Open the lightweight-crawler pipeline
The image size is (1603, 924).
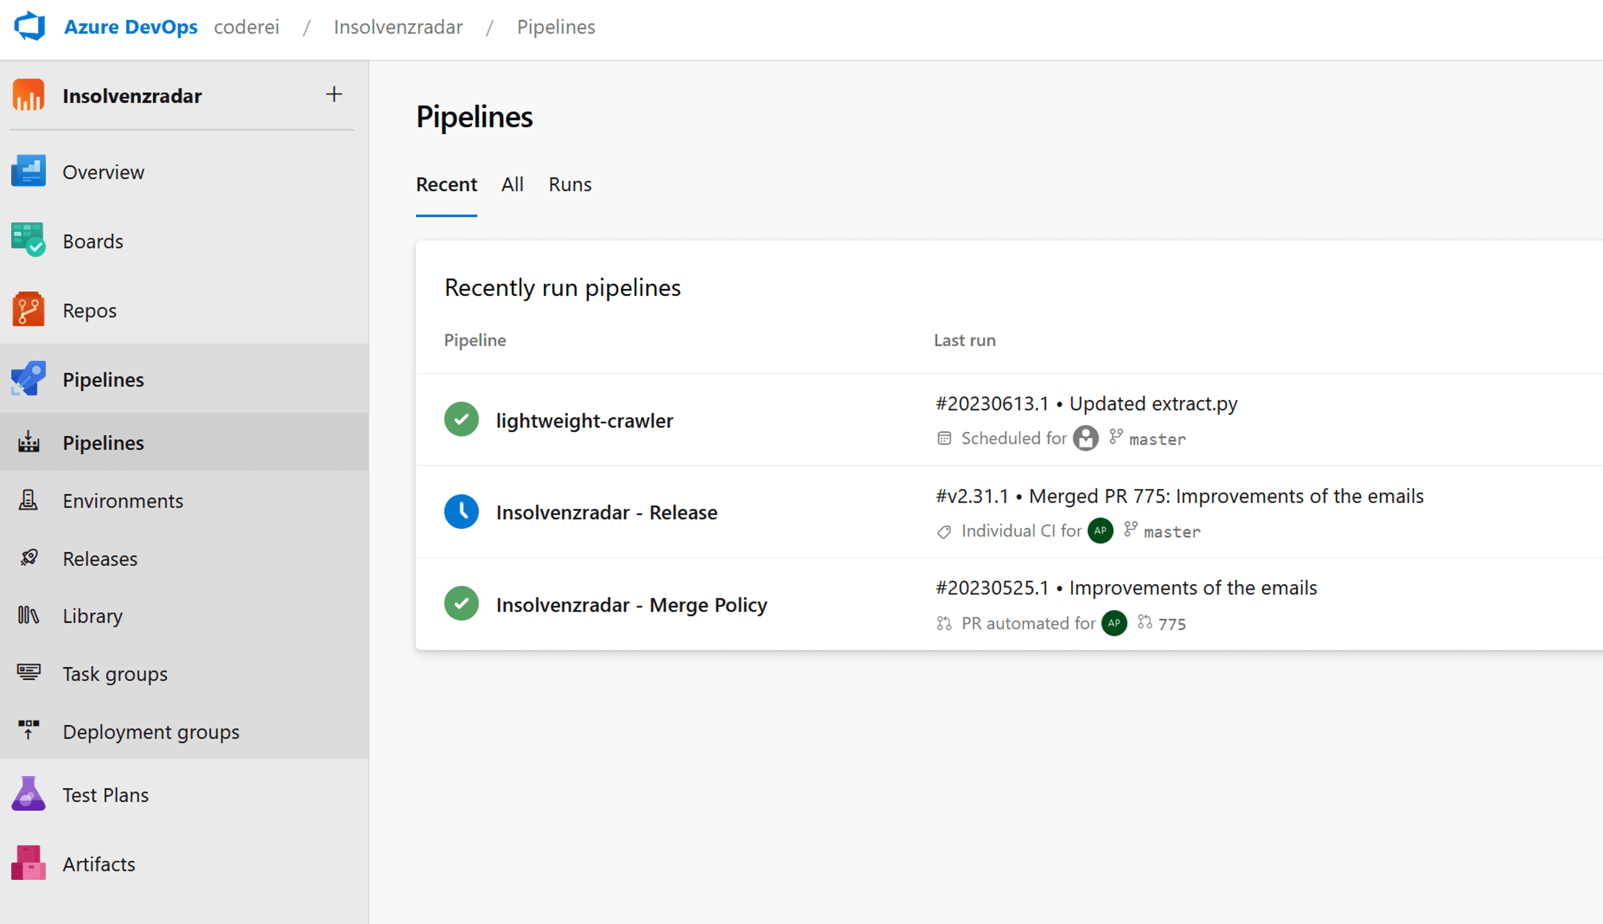(x=584, y=420)
